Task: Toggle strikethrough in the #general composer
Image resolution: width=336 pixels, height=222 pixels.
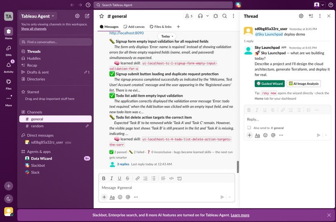Action: (x=128, y=178)
